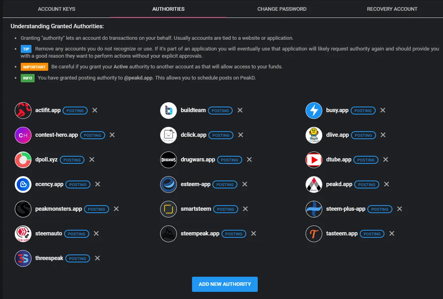Click the green INFO label
Screen dimensions: 443x299
pos(27,78)
